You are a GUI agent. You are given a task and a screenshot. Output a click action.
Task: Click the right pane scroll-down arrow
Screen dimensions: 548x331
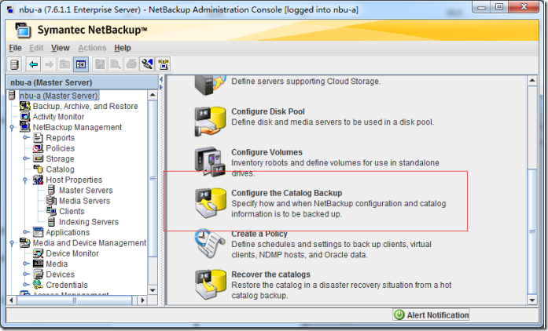click(532, 300)
